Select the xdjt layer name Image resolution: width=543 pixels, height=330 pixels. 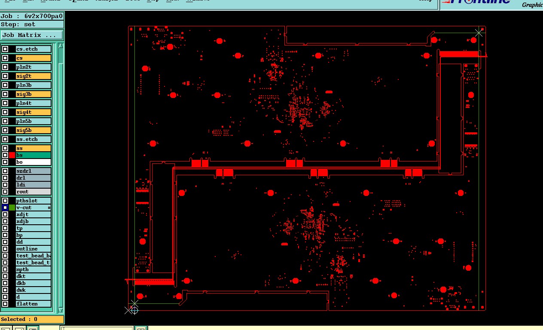coord(34,214)
